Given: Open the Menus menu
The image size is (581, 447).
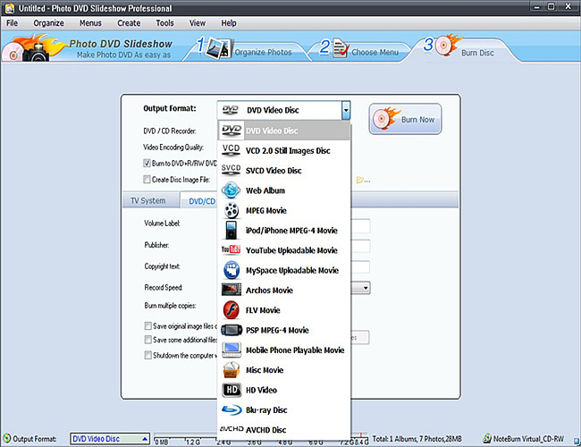Looking at the screenshot, I should [x=90, y=23].
